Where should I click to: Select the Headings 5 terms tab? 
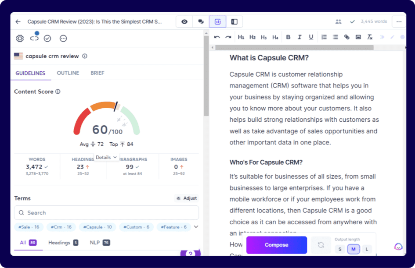63,243
